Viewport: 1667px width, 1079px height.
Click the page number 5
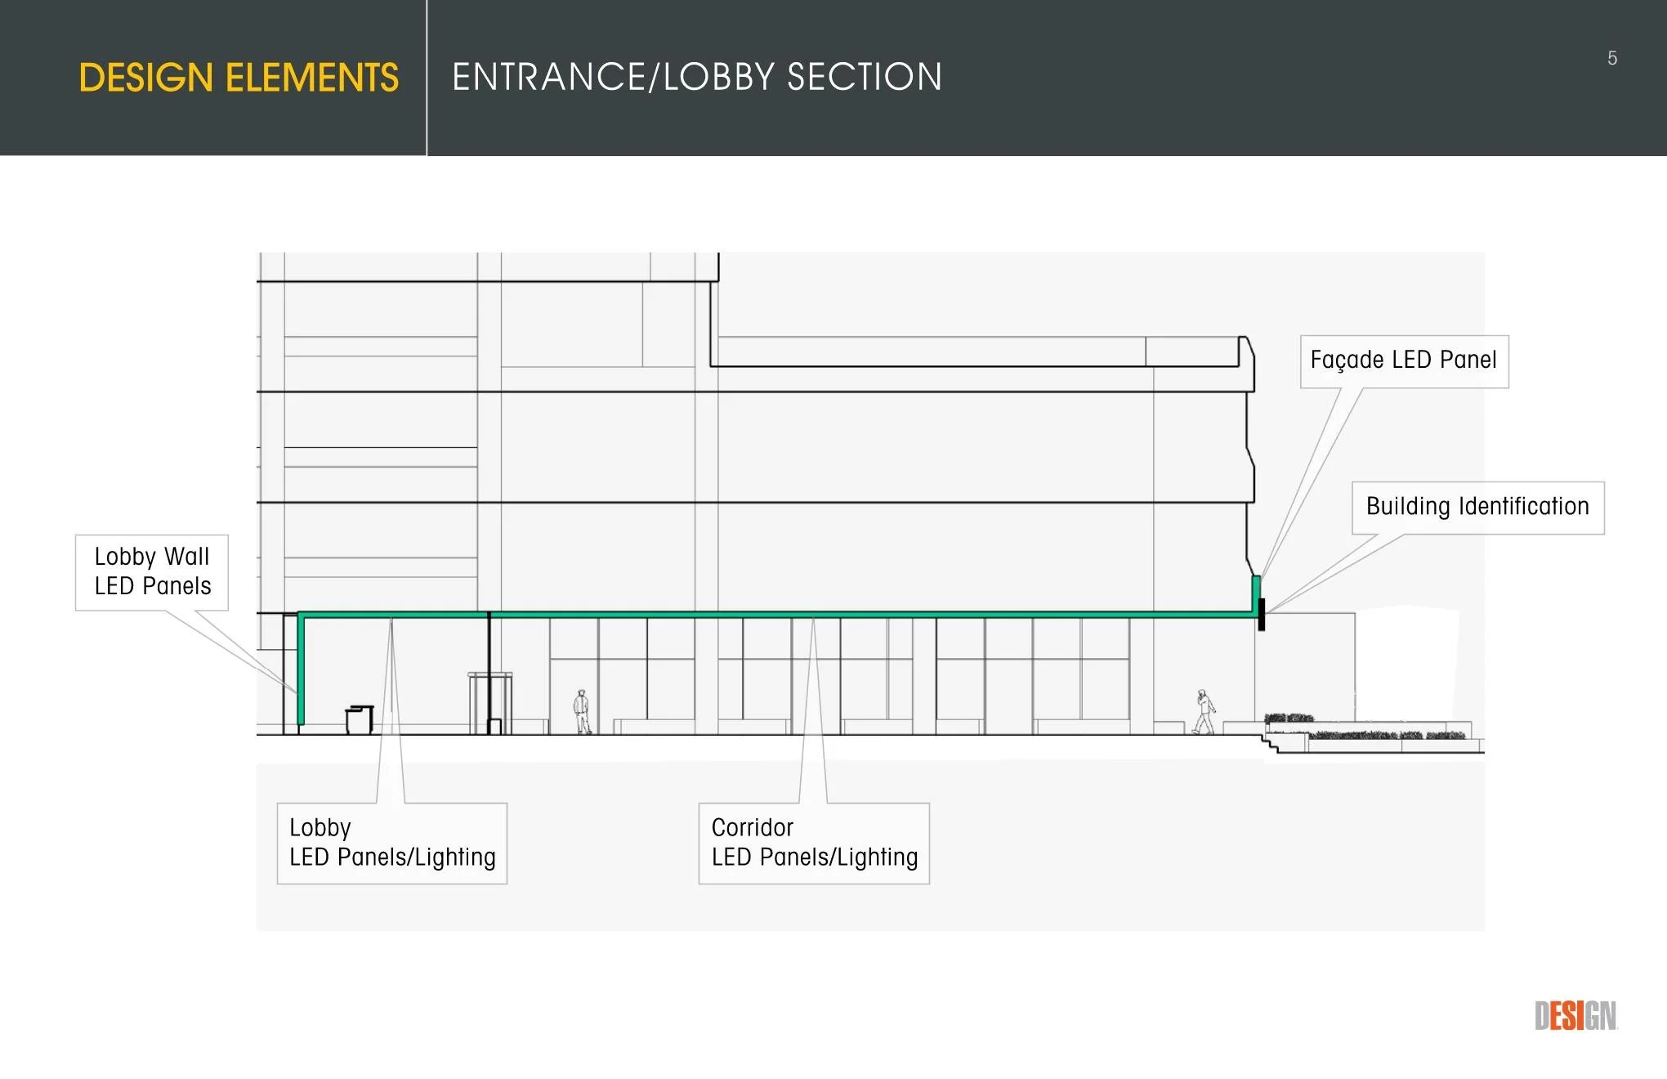tap(1611, 58)
